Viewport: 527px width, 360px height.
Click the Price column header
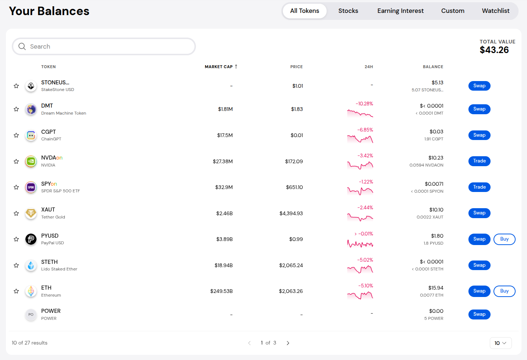[296, 67]
